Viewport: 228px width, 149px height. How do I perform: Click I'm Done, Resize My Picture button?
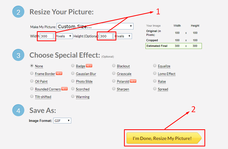point(164,138)
